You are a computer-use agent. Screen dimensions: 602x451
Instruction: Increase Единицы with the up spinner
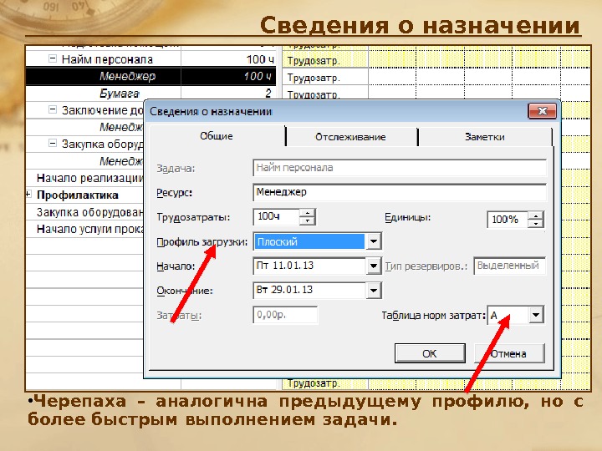coord(536,215)
